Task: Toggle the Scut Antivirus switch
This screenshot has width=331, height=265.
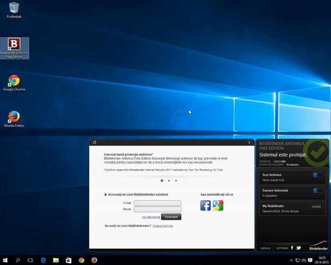Action: pyautogui.click(x=318, y=175)
